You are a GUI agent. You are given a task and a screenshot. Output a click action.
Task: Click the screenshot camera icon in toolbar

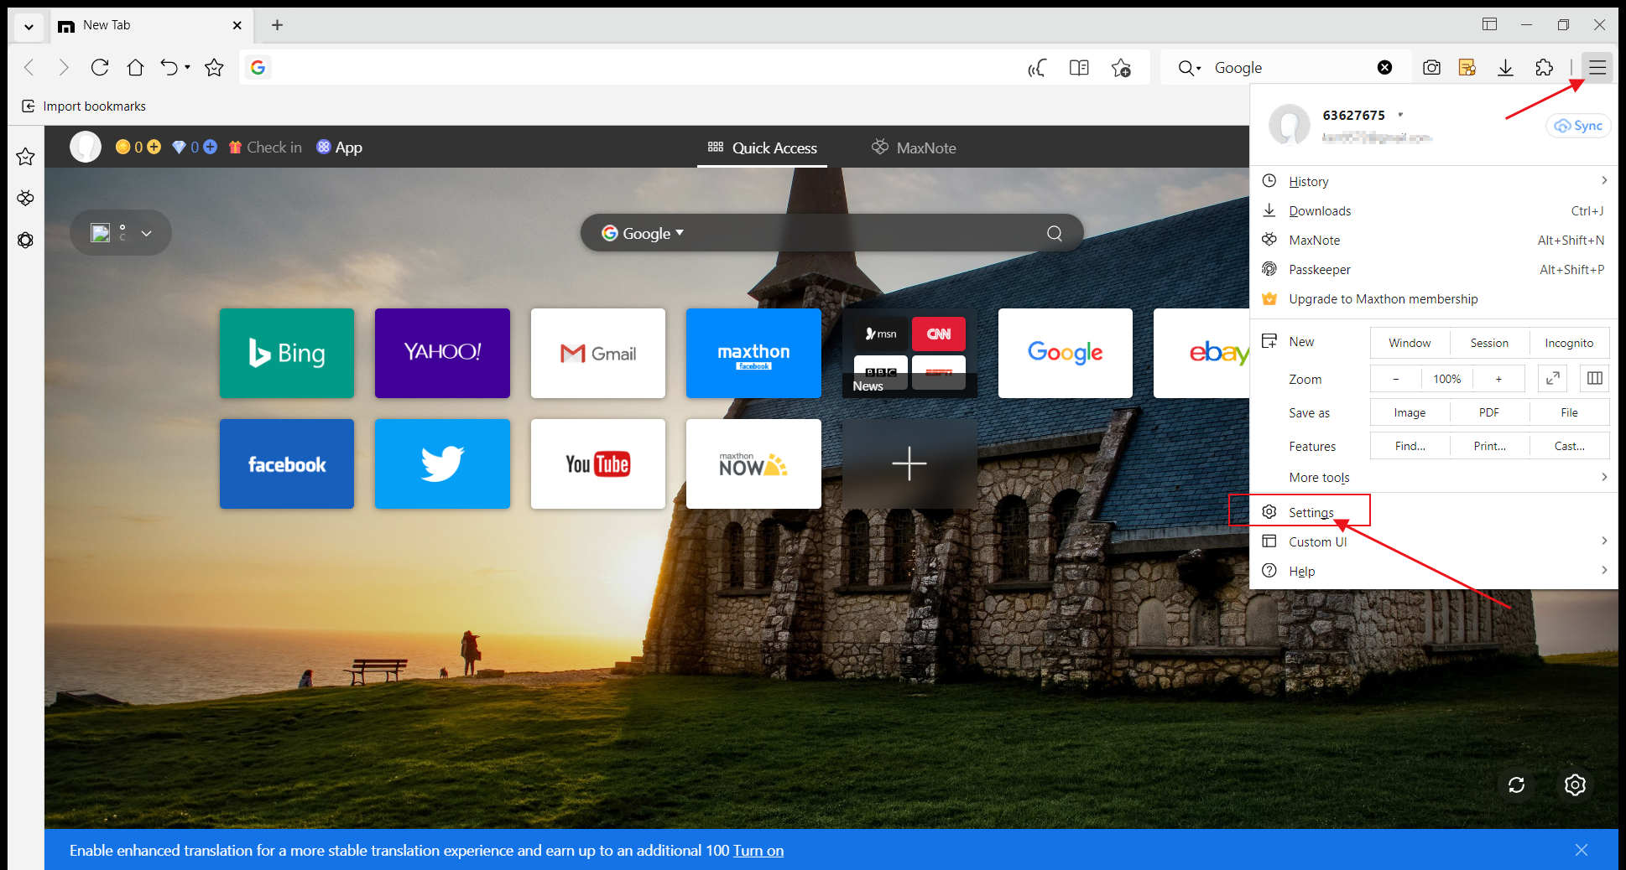(x=1431, y=68)
